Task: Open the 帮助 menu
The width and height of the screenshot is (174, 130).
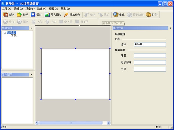Action: [65, 9]
